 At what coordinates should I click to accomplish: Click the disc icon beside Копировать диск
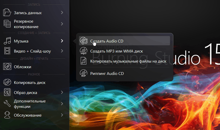click(7, 83)
